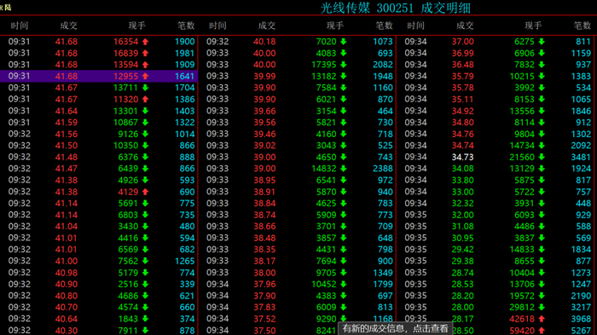Click the red up arrow beside 59420

click(542, 331)
